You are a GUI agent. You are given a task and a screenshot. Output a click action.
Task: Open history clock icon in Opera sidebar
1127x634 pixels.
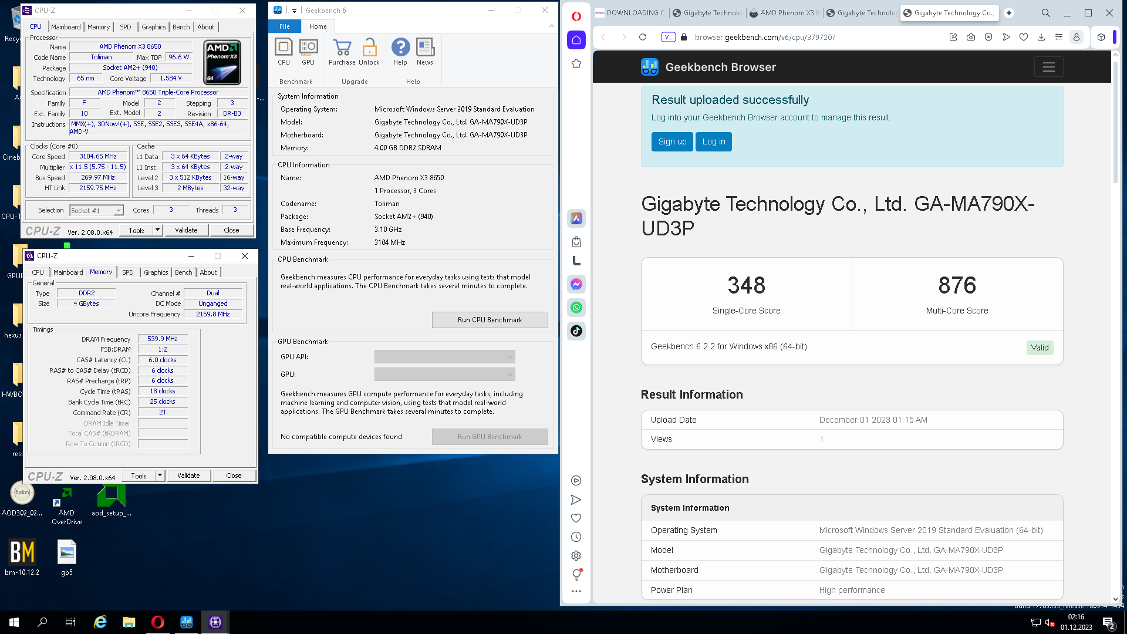click(x=576, y=537)
